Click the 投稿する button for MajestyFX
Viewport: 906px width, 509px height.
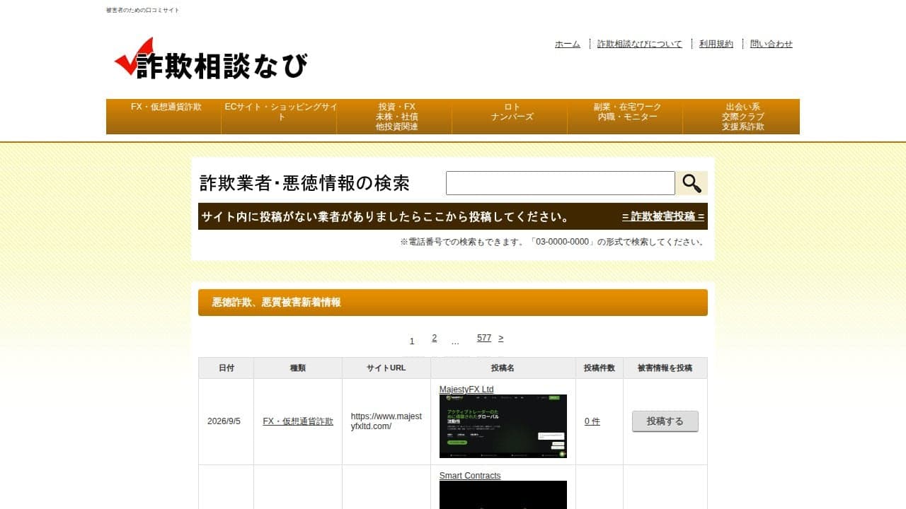(665, 421)
